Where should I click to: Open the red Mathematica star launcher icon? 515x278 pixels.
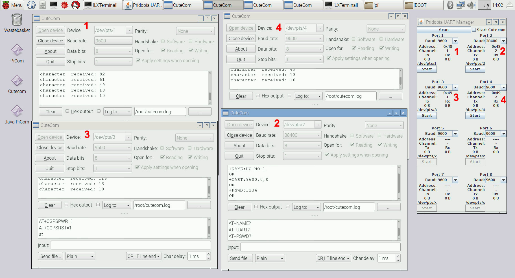[x=65, y=5]
